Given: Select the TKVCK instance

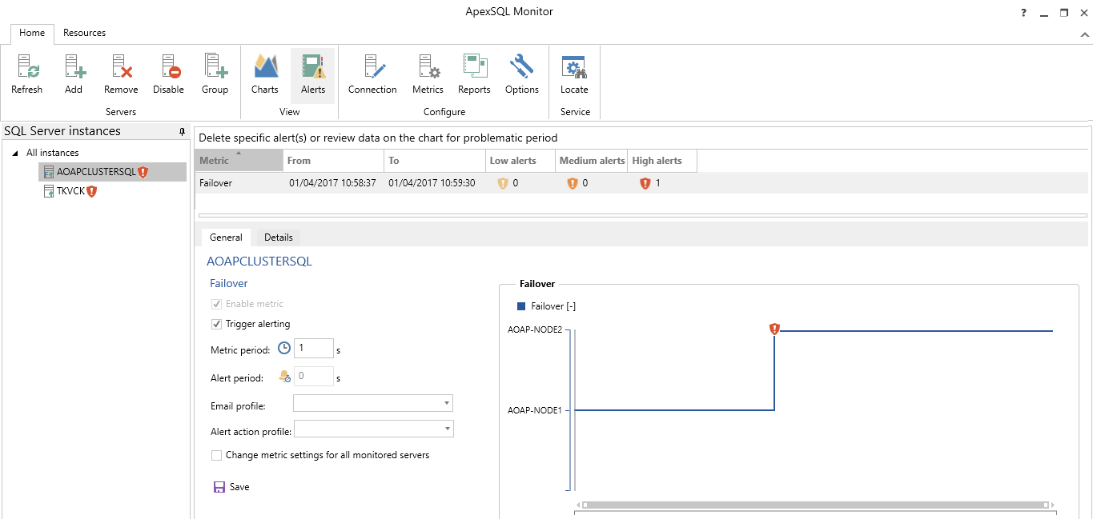Looking at the screenshot, I should [x=70, y=191].
